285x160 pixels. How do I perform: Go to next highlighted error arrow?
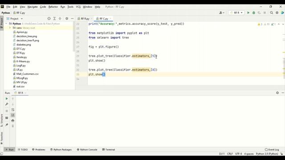[283, 24]
